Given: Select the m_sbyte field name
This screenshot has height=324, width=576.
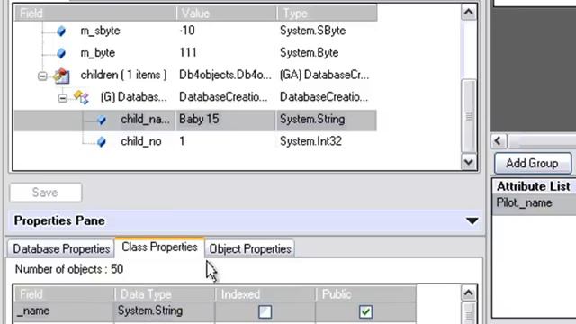Looking at the screenshot, I should point(100,31).
